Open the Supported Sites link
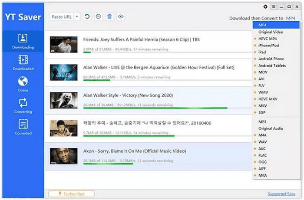 click(281, 194)
